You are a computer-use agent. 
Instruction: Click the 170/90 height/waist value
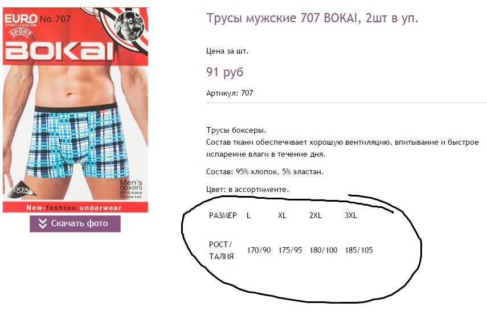coord(259,250)
